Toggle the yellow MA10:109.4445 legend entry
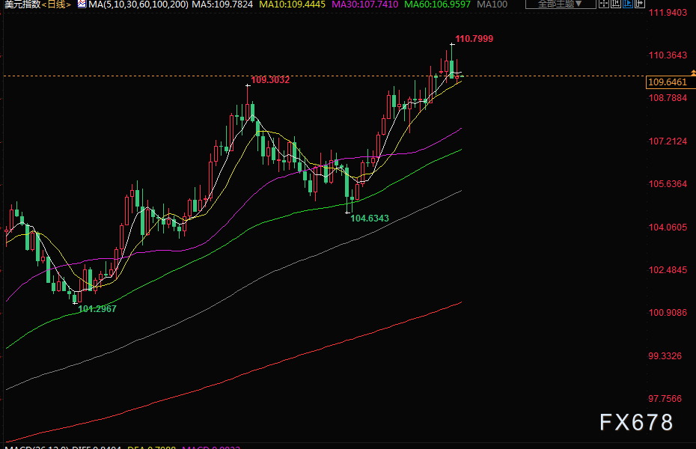This screenshot has width=696, height=449. click(x=288, y=4)
